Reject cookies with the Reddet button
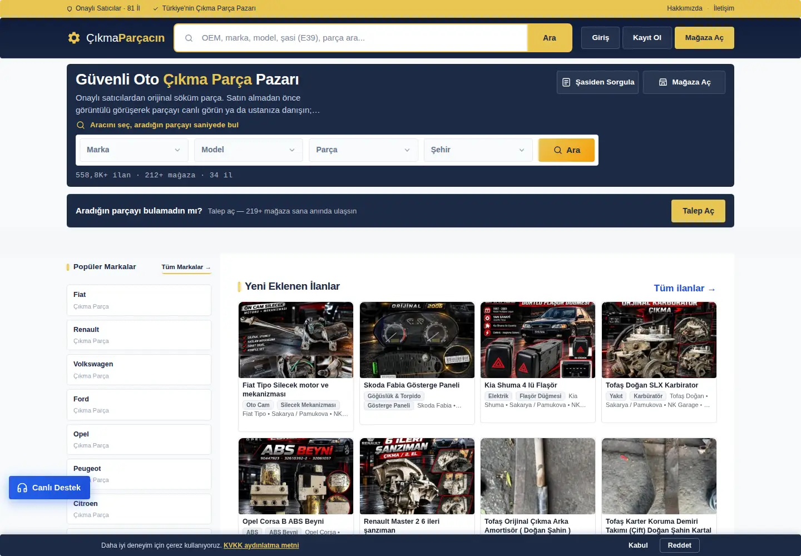Screen dimensions: 801x556 click(x=680, y=545)
